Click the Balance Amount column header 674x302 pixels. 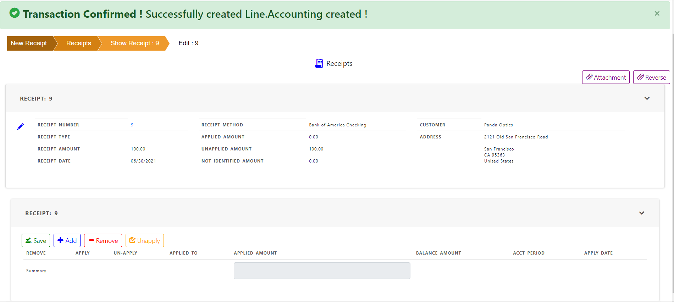(x=438, y=253)
